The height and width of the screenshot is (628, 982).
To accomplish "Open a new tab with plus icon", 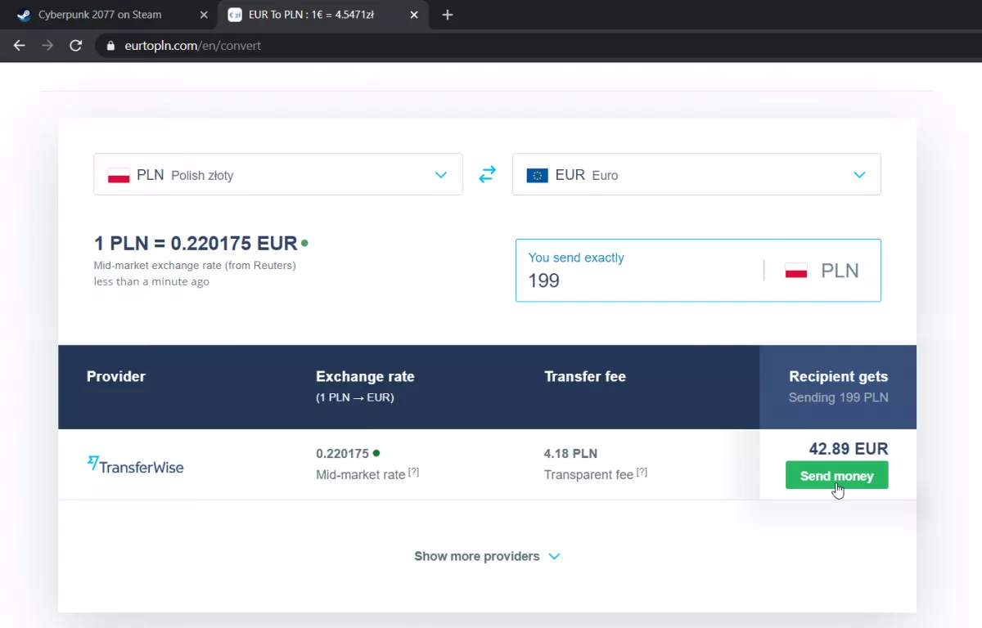I will pyautogui.click(x=447, y=15).
